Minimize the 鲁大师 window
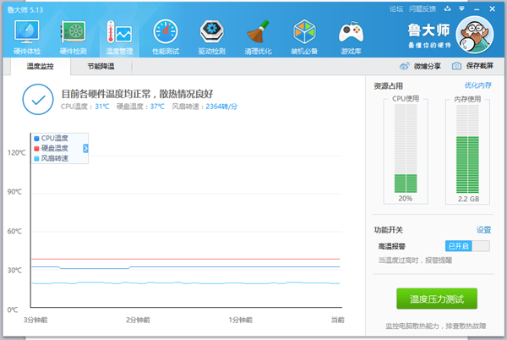 pyautogui.click(x=477, y=9)
